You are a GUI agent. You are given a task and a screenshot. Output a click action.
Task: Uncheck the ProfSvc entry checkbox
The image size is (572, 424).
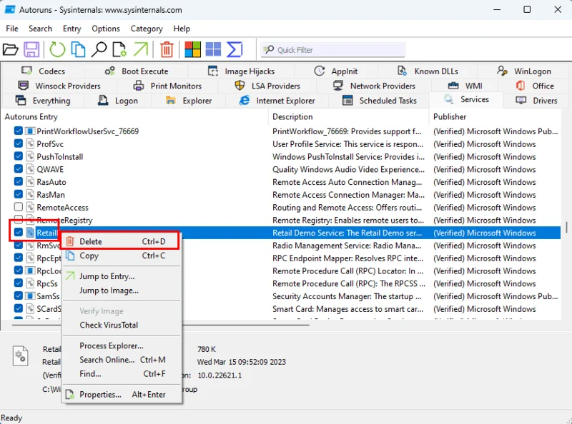(x=19, y=143)
